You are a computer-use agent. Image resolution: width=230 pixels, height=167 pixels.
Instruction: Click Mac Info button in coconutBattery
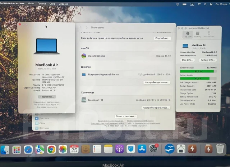187,60
